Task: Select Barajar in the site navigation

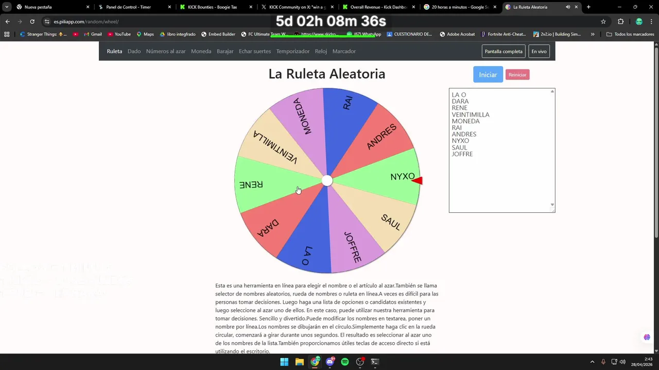Action: tap(225, 51)
